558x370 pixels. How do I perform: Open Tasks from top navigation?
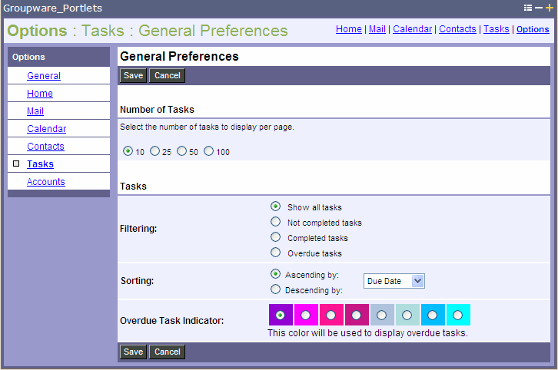pyautogui.click(x=497, y=29)
